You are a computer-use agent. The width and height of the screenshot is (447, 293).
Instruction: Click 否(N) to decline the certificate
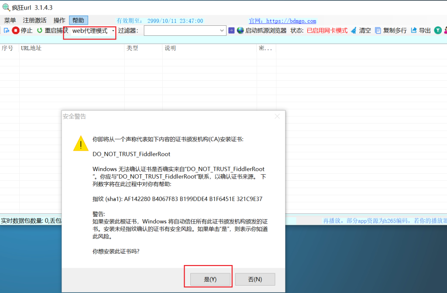[255, 279]
